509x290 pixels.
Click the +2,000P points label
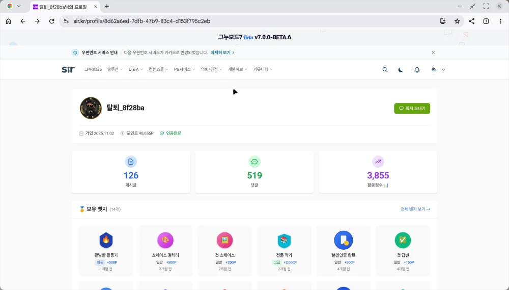[x=290, y=262]
